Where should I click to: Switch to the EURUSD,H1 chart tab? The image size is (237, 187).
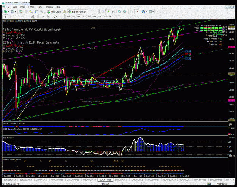185,179
